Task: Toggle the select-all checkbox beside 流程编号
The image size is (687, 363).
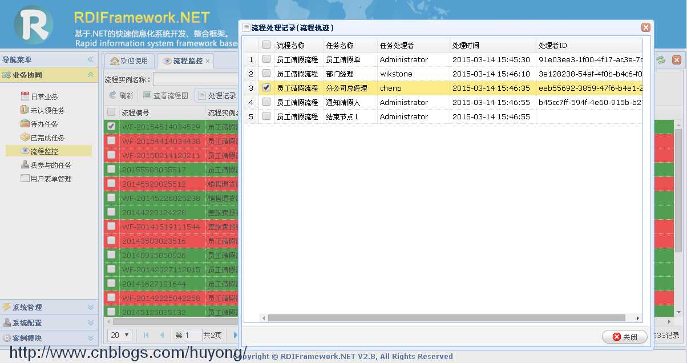Action: tap(111, 112)
